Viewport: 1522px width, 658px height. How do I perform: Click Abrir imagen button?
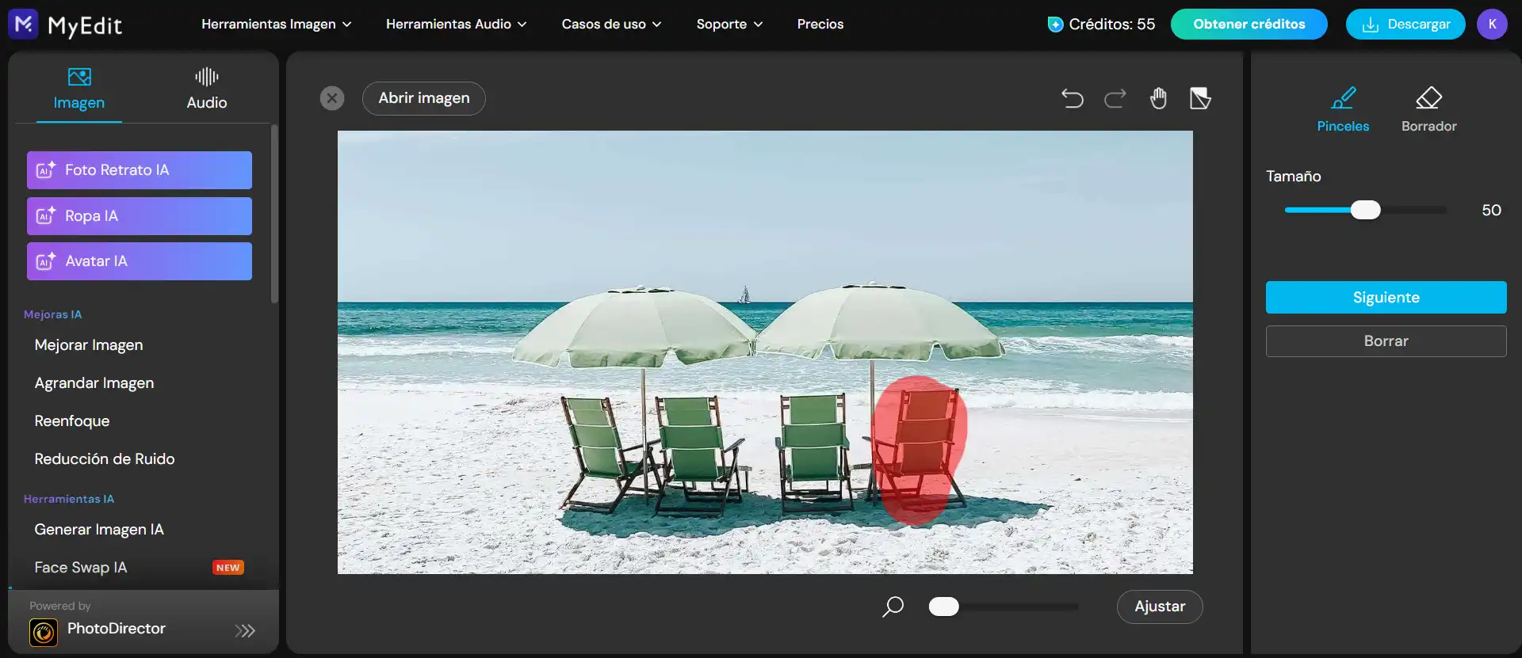pyautogui.click(x=424, y=98)
